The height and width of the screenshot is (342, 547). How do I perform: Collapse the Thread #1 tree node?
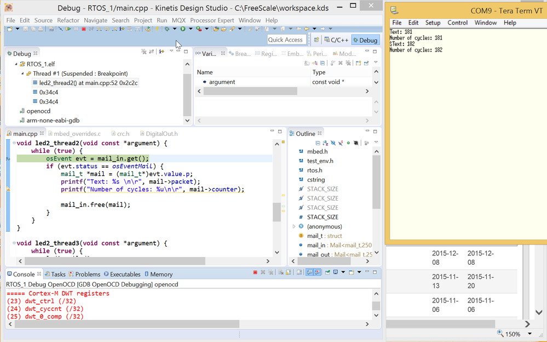(22, 73)
